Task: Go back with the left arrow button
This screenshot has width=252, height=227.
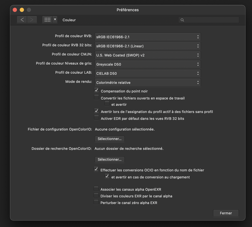Action: click(x=22, y=20)
